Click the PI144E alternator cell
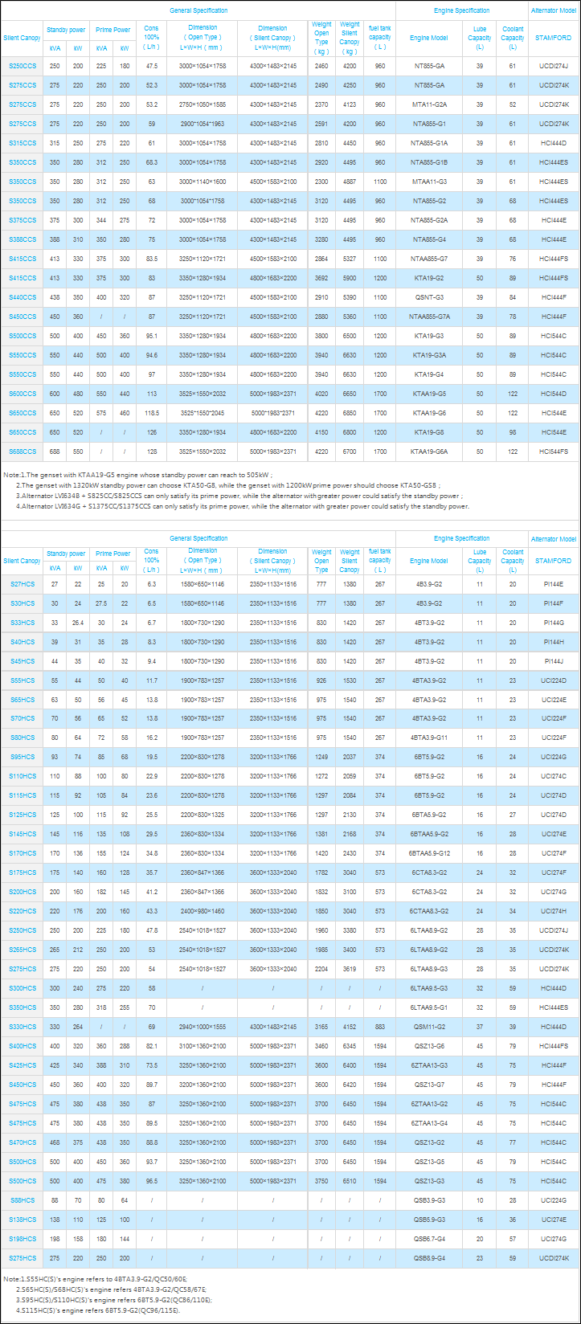This screenshot has width=581, height=1324. coord(553,584)
